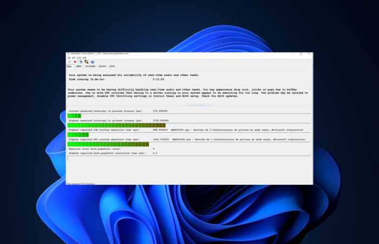Click 'Reported total hard pagefault count' label
379x244 pixels.
click(95, 149)
